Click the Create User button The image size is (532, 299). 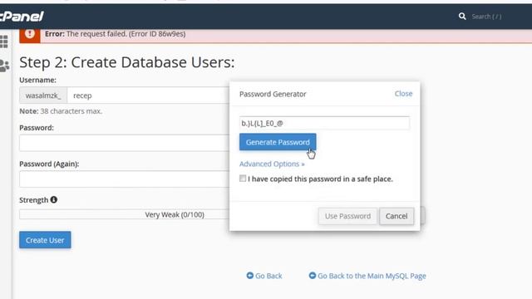pyautogui.click(x=45, y=240)
